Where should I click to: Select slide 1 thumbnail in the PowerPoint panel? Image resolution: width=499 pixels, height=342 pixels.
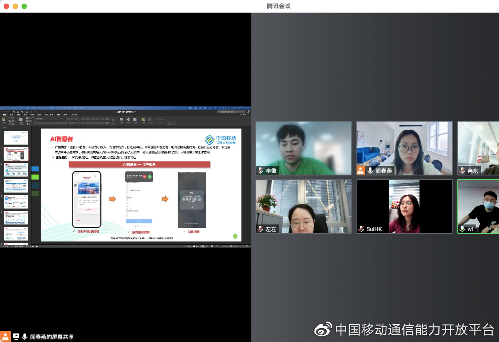point(16,138)
